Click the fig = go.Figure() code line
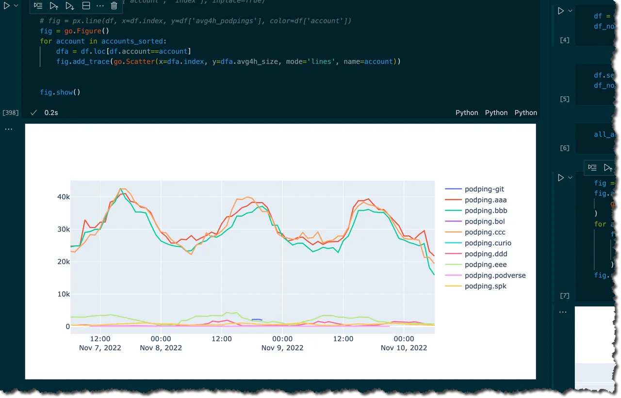 click(x=75, y=31)
